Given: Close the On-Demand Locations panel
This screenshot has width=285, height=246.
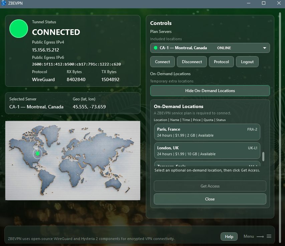Looking at the screenshot, I should click(210, 199).
